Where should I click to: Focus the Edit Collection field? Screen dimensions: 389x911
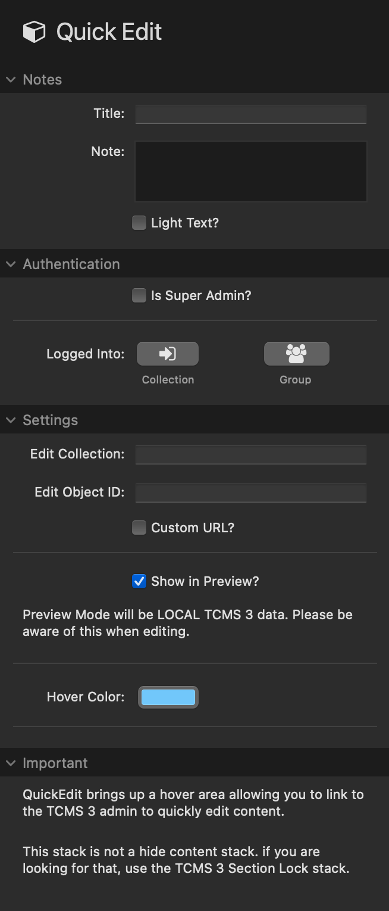[250, 455]
